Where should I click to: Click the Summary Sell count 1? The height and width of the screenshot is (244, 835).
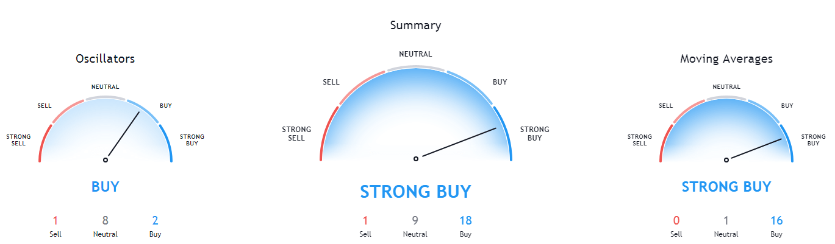365,221
